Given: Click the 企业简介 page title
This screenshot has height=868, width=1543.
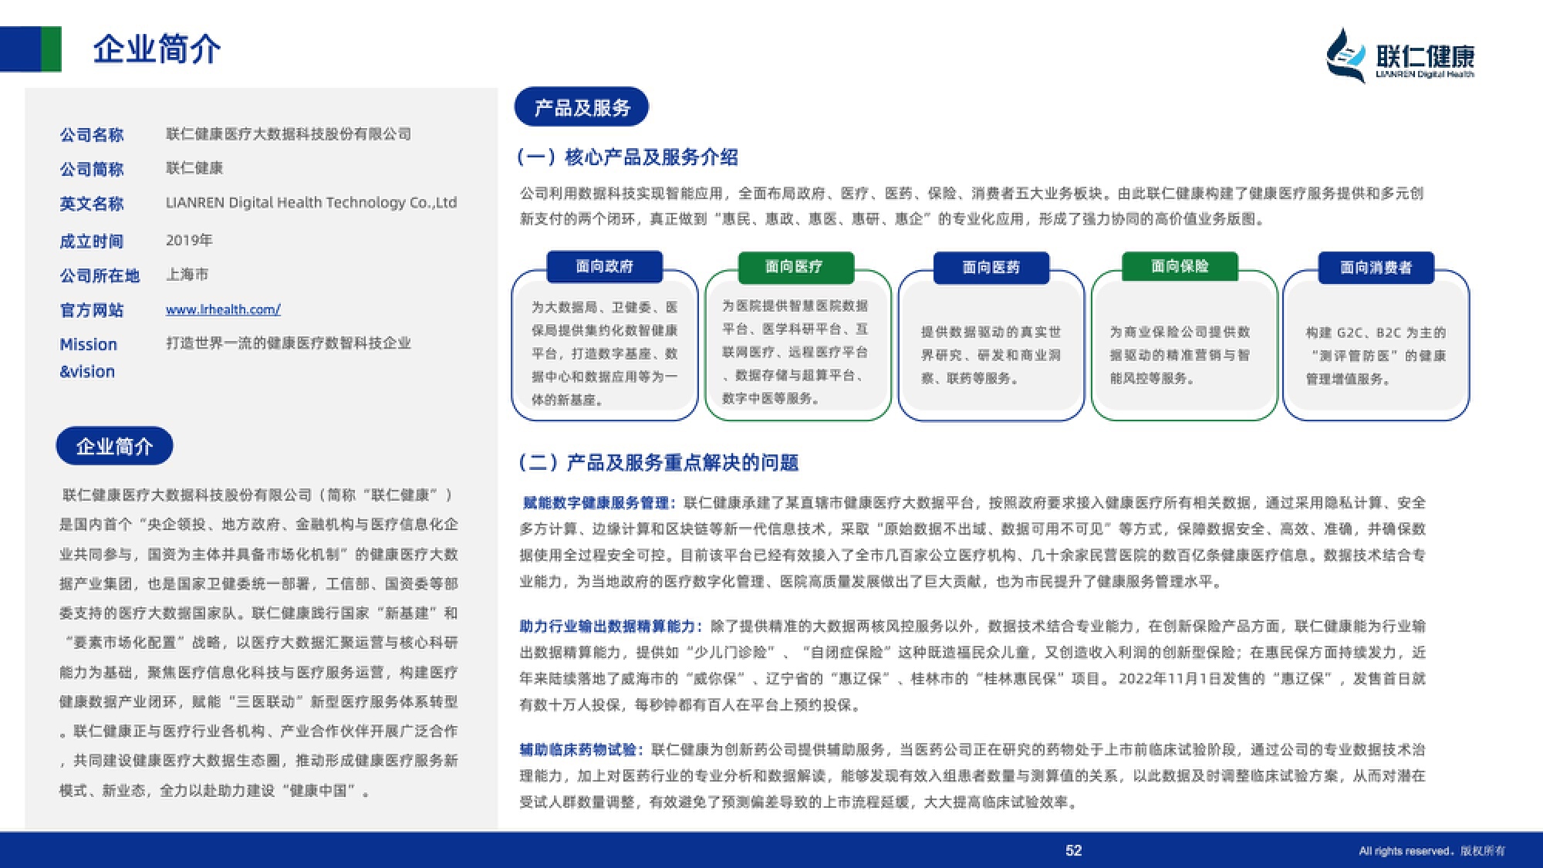Looking at the screenshot, I should (157, 49).
